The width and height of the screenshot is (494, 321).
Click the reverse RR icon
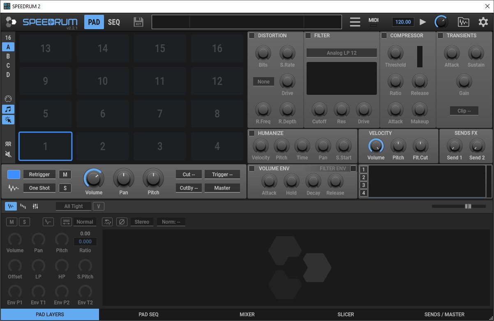pos(8,144)
